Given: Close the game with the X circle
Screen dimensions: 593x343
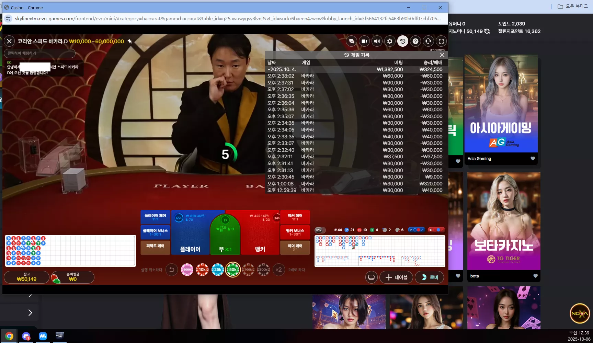Looking at the screenshot, I should click(x=9, y=41).
